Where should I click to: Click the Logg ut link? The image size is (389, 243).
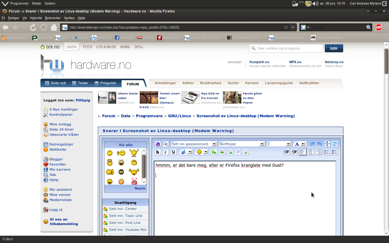pos(56,210)
